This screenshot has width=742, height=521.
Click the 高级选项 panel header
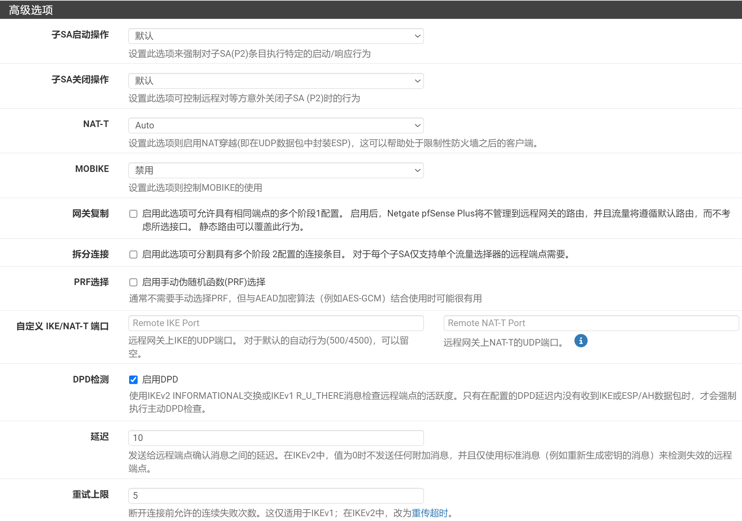(x=31, y=10)
